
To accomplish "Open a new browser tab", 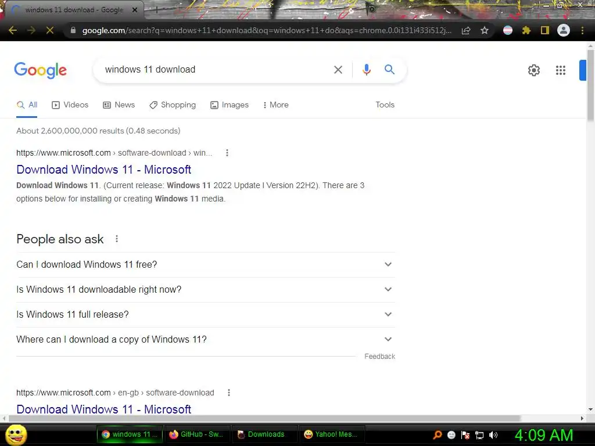I will (156, 10).
